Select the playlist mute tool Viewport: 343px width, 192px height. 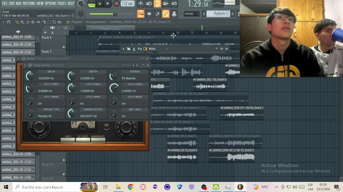[33, 22]
